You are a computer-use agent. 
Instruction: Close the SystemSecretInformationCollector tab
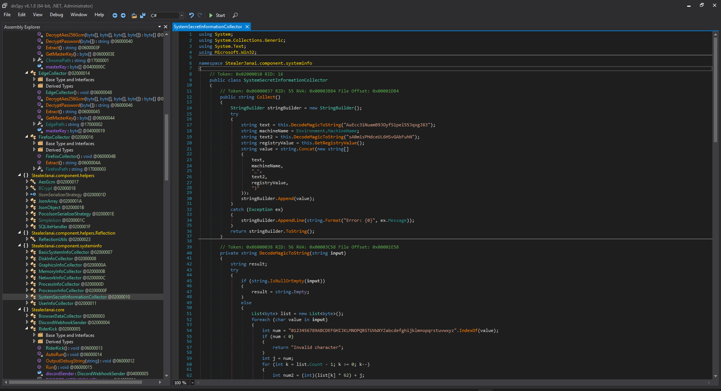pyautogui.click(x=247, y=27)
